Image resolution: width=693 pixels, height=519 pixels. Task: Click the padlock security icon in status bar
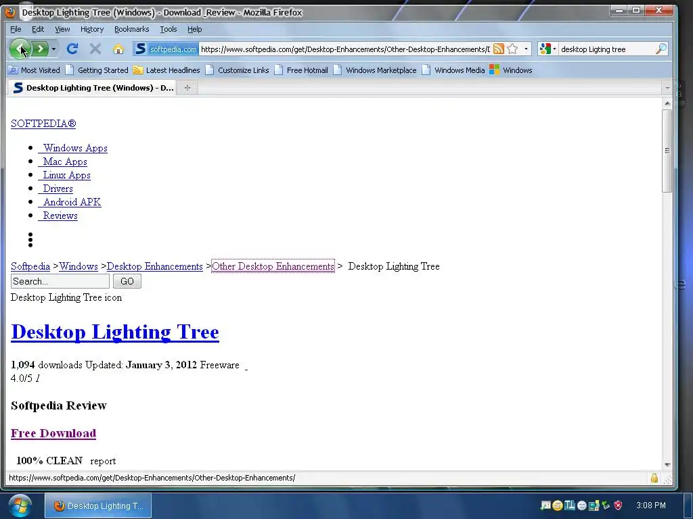[x=654, y=478]
